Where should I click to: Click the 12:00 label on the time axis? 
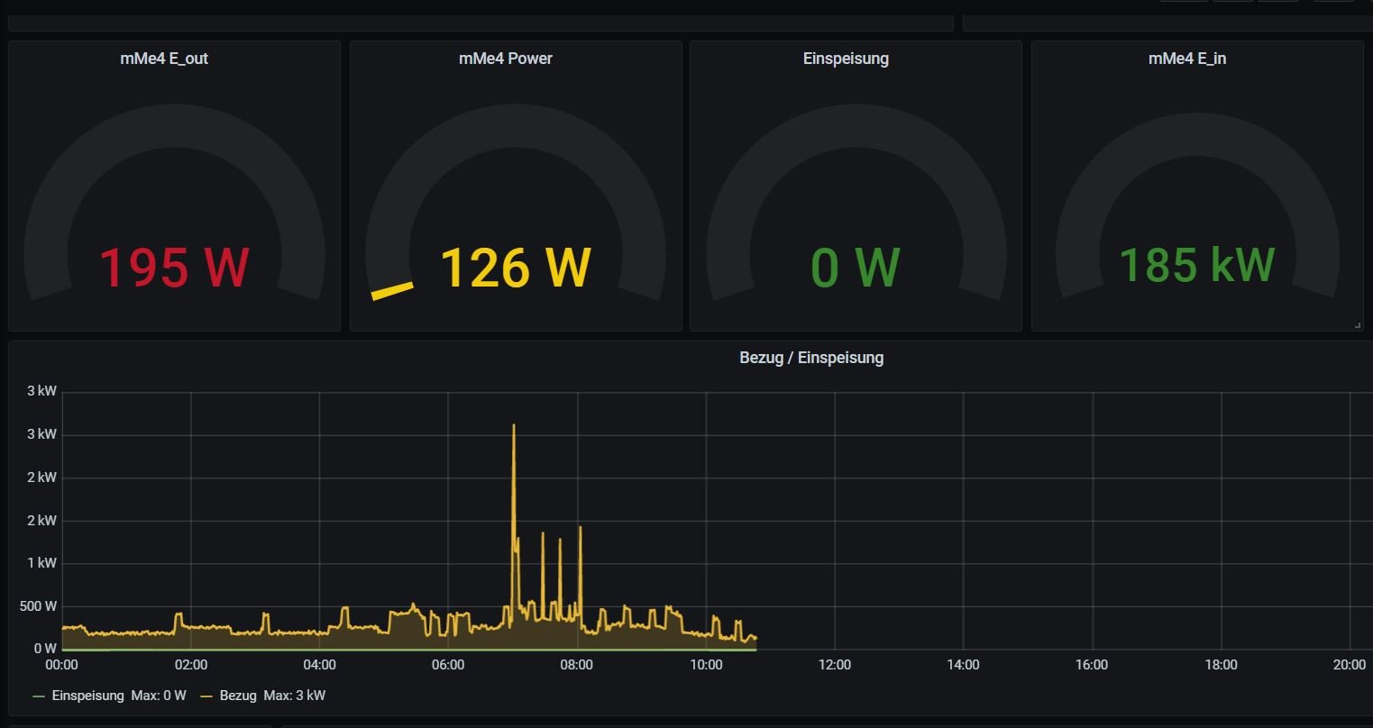[x=834, y=665]
